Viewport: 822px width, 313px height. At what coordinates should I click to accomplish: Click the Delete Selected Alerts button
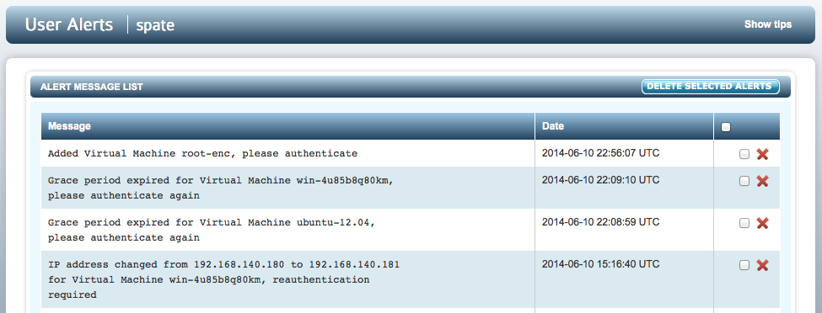[711, 87]
